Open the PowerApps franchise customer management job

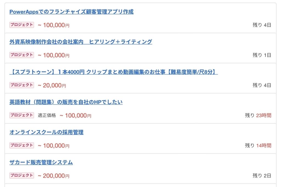pyautogui.click(x=71, y=12)
